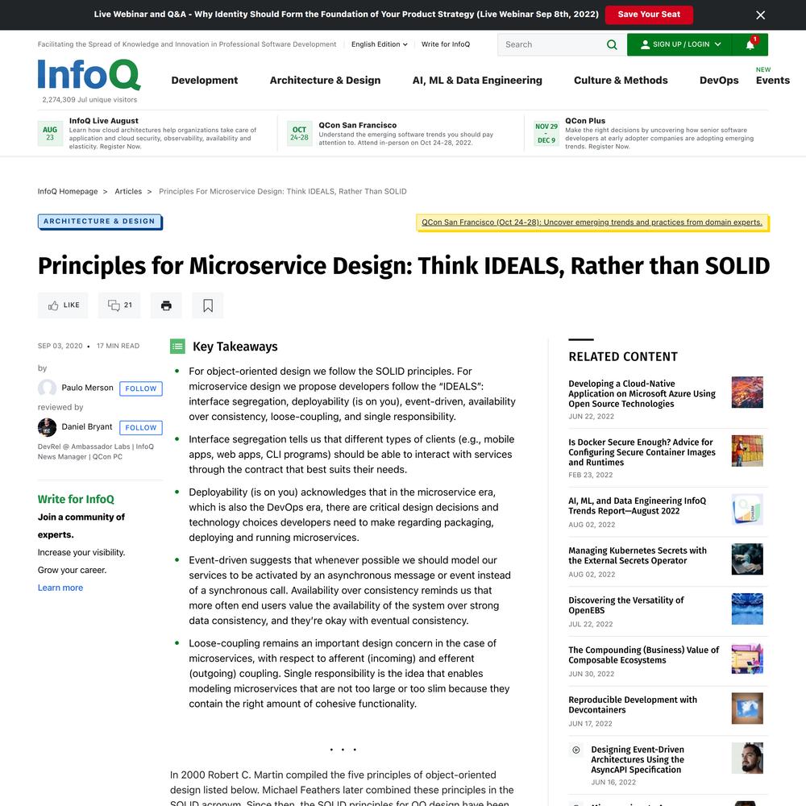
Task: Bookmark this article
Action: click(208, 305)
